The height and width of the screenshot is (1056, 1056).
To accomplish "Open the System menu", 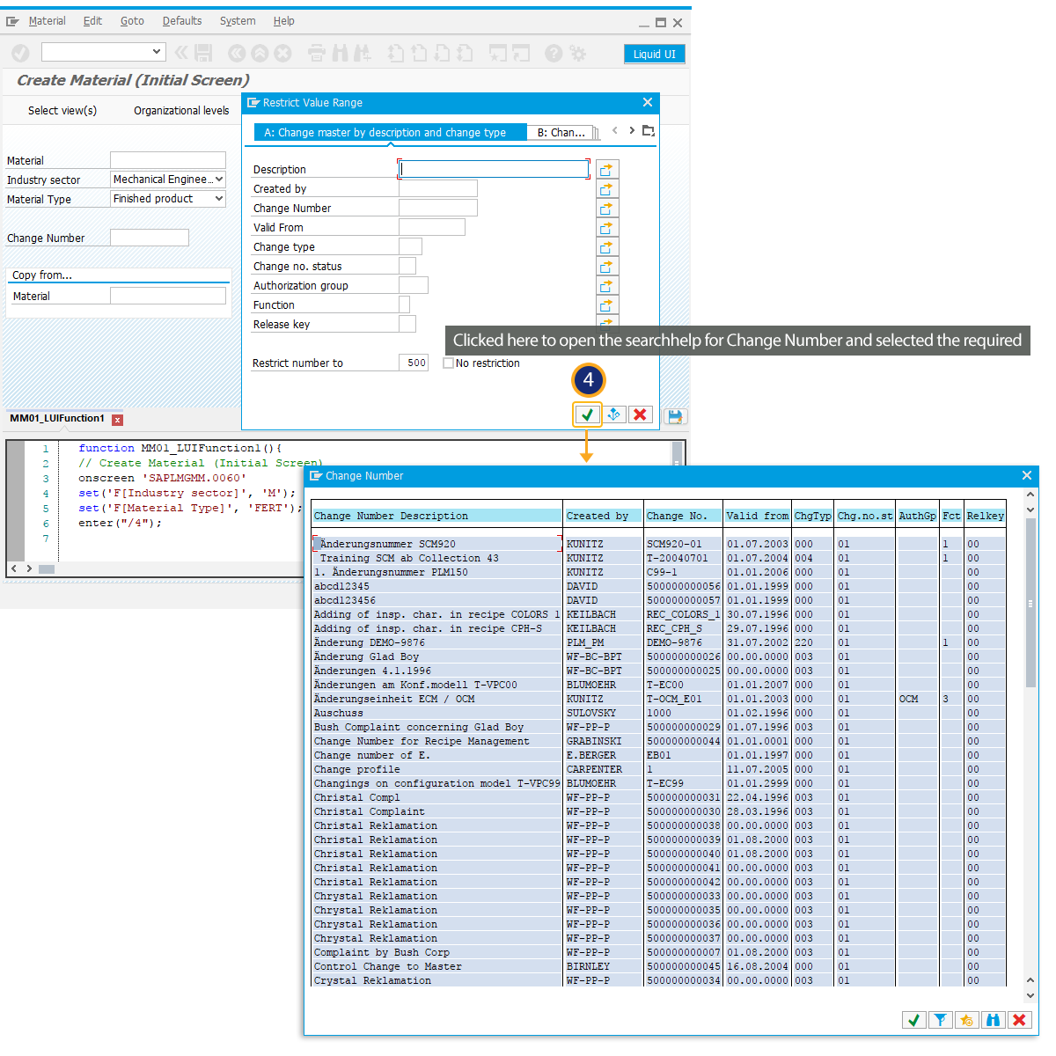I will click(238, 21).
